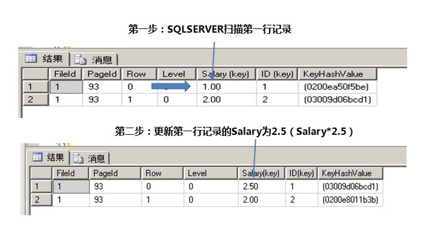Click ID(key) value 2 in 第二步 grid

pos(301,200)
